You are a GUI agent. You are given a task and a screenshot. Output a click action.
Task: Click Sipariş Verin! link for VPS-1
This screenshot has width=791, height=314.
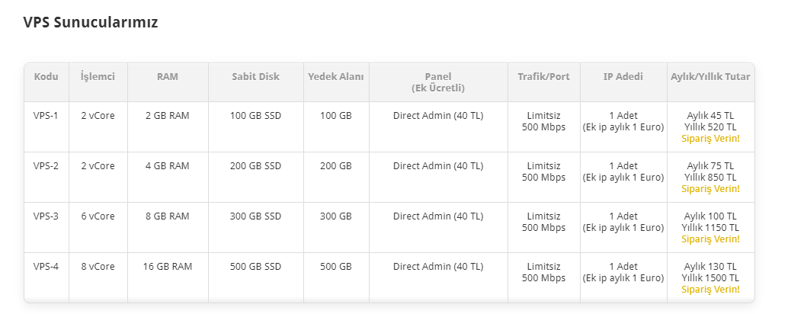710,139
